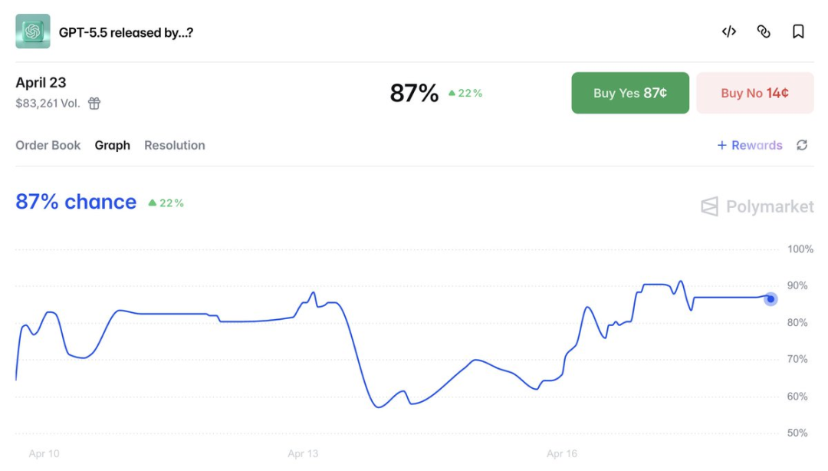Open the + Rewards link
Screen dimensions: 828x471
(x=749, y=145)
